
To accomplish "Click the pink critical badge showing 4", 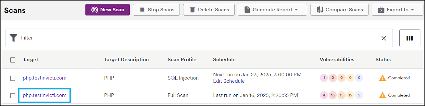I will coord(324,95).
